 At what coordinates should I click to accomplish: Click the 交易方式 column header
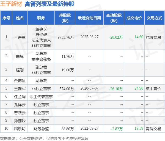[x=155, y=18]
